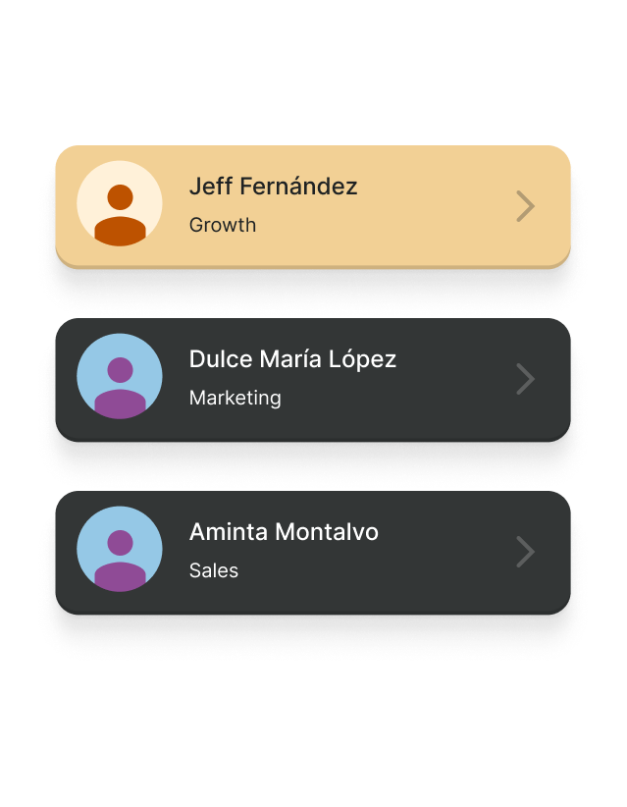Expand Dulce María López with the chevron
The width and height of the screenshot is (627, 807).
pyautogui.click(x=526, y=379)
